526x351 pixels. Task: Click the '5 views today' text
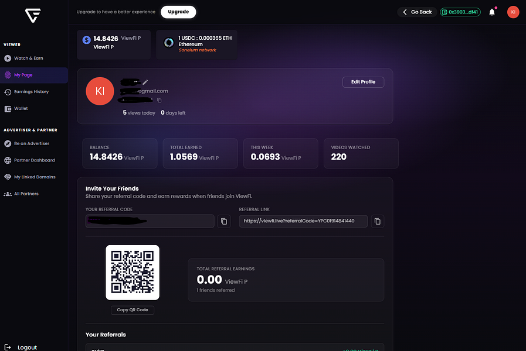tap(139, 113)
